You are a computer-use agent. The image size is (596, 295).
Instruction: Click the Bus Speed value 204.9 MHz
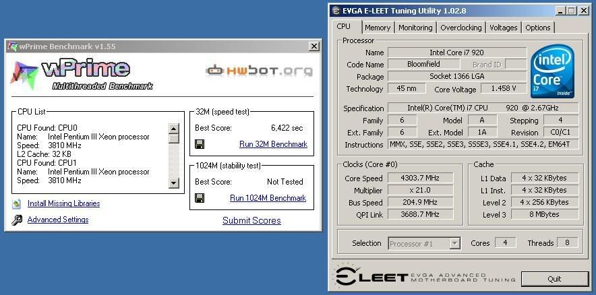pos(420,202)
